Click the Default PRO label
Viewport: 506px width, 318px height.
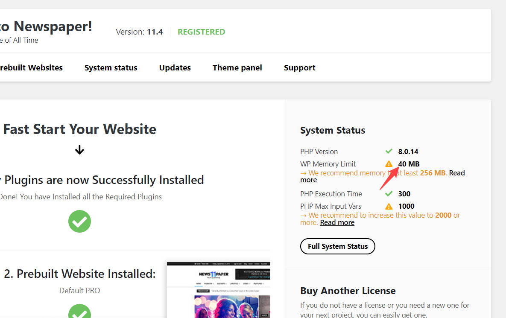click(80, 291)
